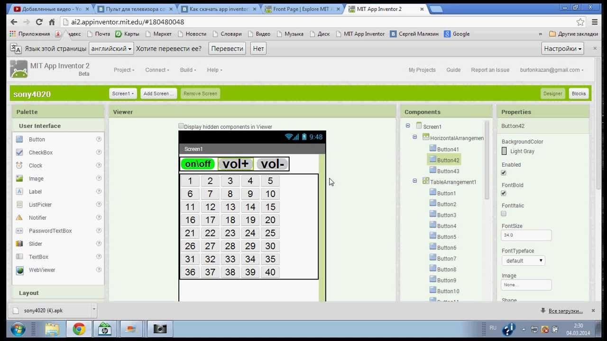607x341 pixels.
Task: Select the PasswordTextBox palette icon
Action: (x=19, y=231)
